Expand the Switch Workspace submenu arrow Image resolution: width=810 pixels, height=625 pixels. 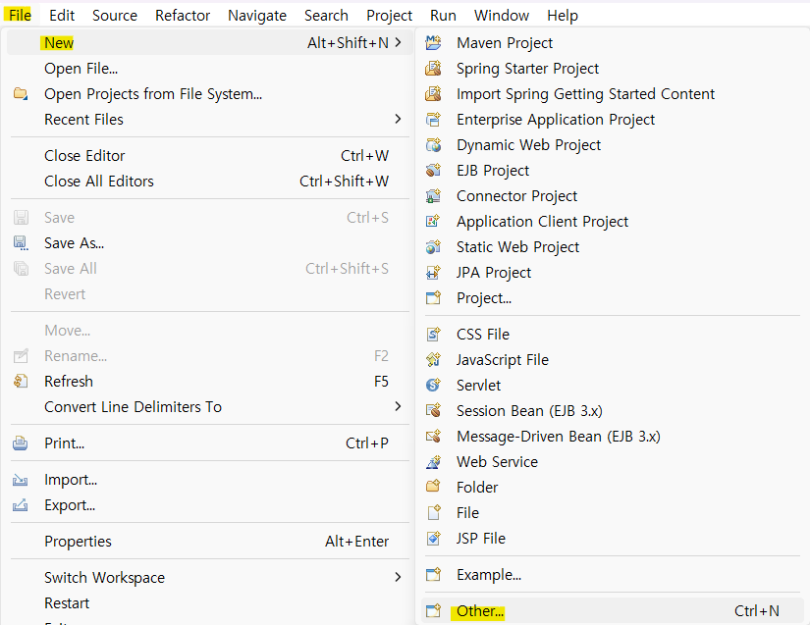(398, 577)
